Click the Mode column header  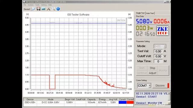(50, 99)
